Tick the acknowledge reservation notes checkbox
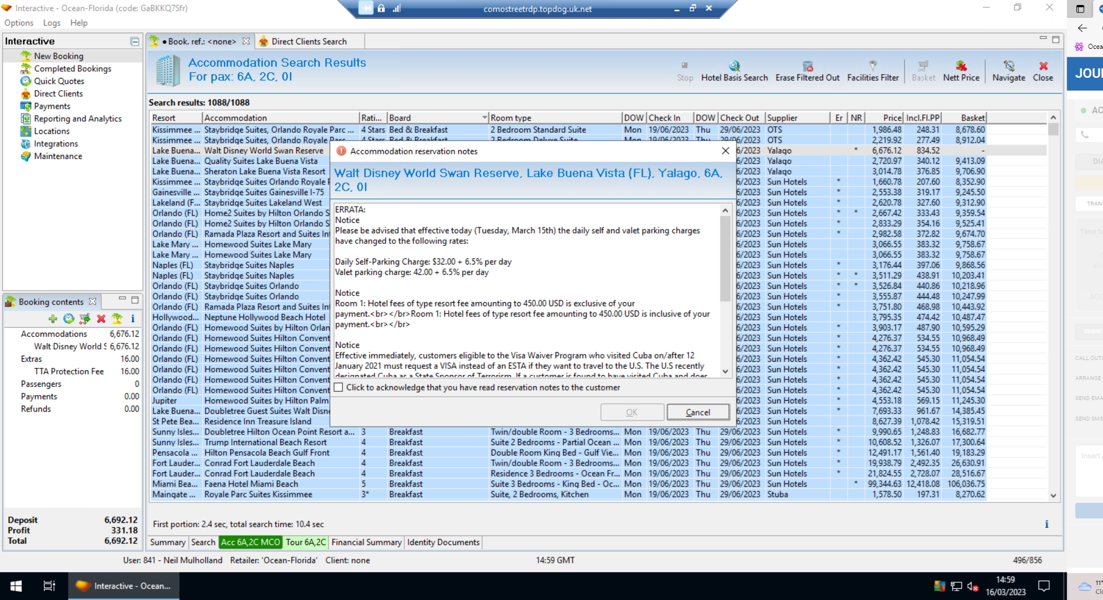Viewport: 1103px width, 600px height. [339, 387]
